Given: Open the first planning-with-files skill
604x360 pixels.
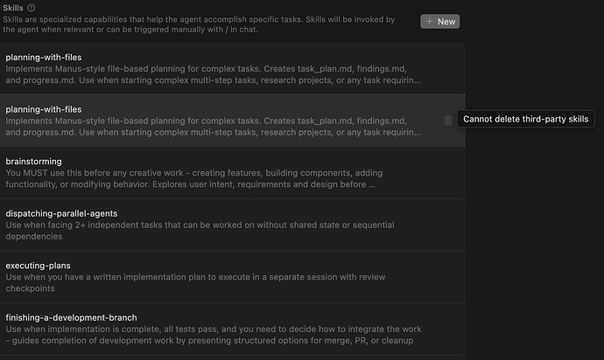Looking at the screenshot, I should point(233,68).
